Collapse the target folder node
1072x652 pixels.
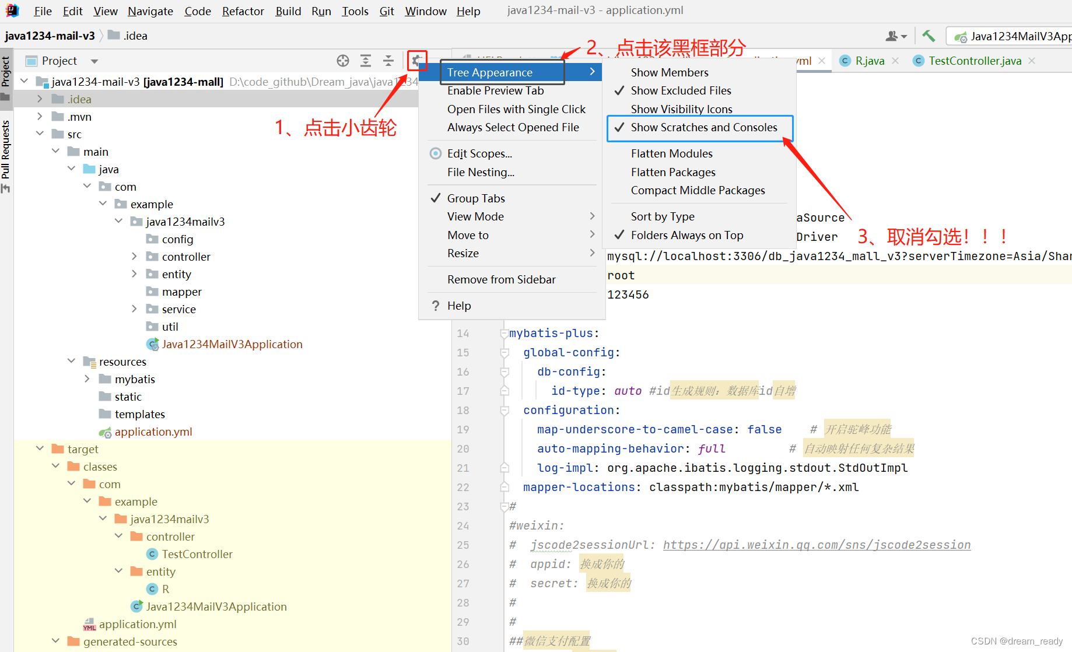tap(40, 449)
